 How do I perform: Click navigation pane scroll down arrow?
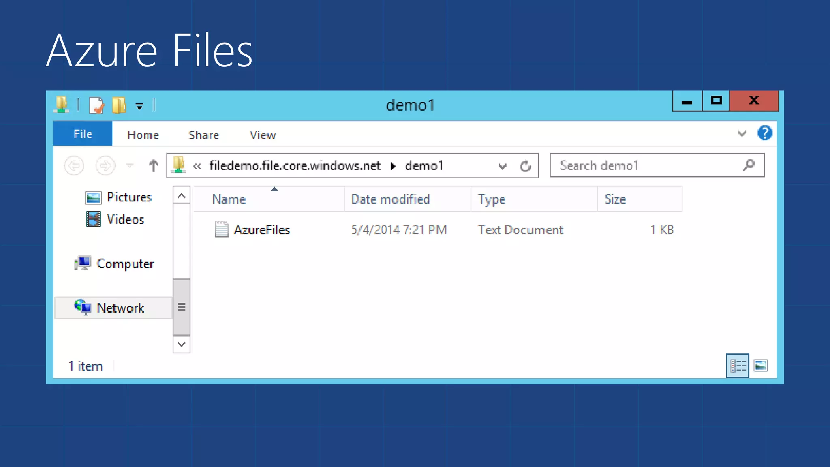click(182, 345)
